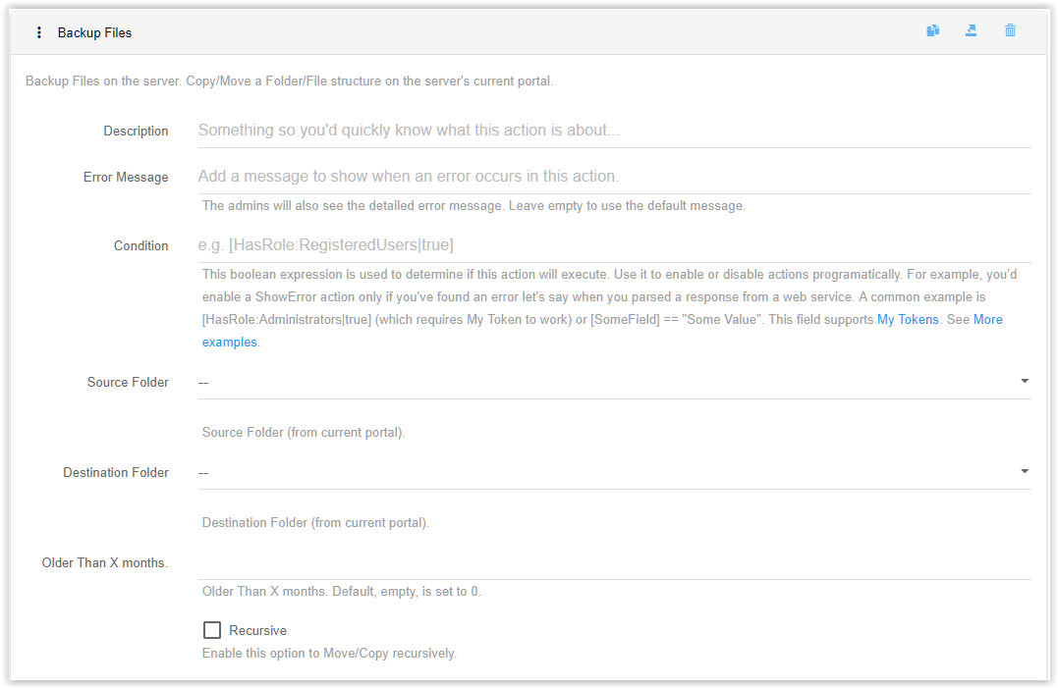Expand the Source Folder dropdown arrow

1025,382
